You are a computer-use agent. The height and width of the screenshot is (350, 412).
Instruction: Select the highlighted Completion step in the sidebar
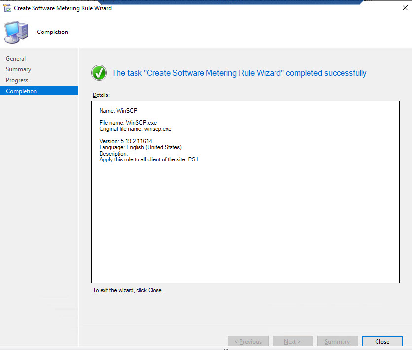[x=21, y=91]
